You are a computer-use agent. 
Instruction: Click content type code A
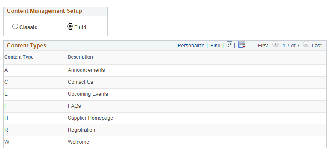[x=6, y=70]
